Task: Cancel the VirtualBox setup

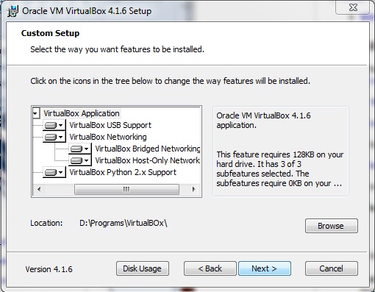Action: point(332,268)
